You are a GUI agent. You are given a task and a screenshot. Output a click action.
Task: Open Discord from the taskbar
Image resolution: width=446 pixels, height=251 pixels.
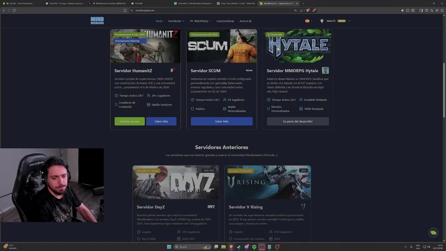tap(246, 247)
